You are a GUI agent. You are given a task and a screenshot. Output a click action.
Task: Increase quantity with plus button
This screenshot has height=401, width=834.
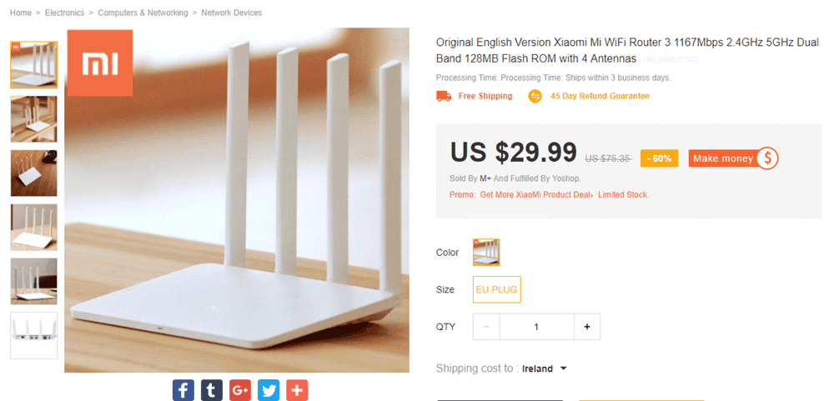click(587, 327)
